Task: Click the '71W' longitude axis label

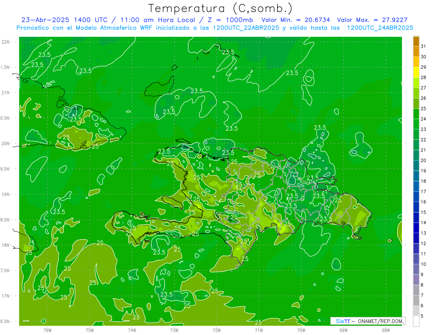Action: point(259,330)
